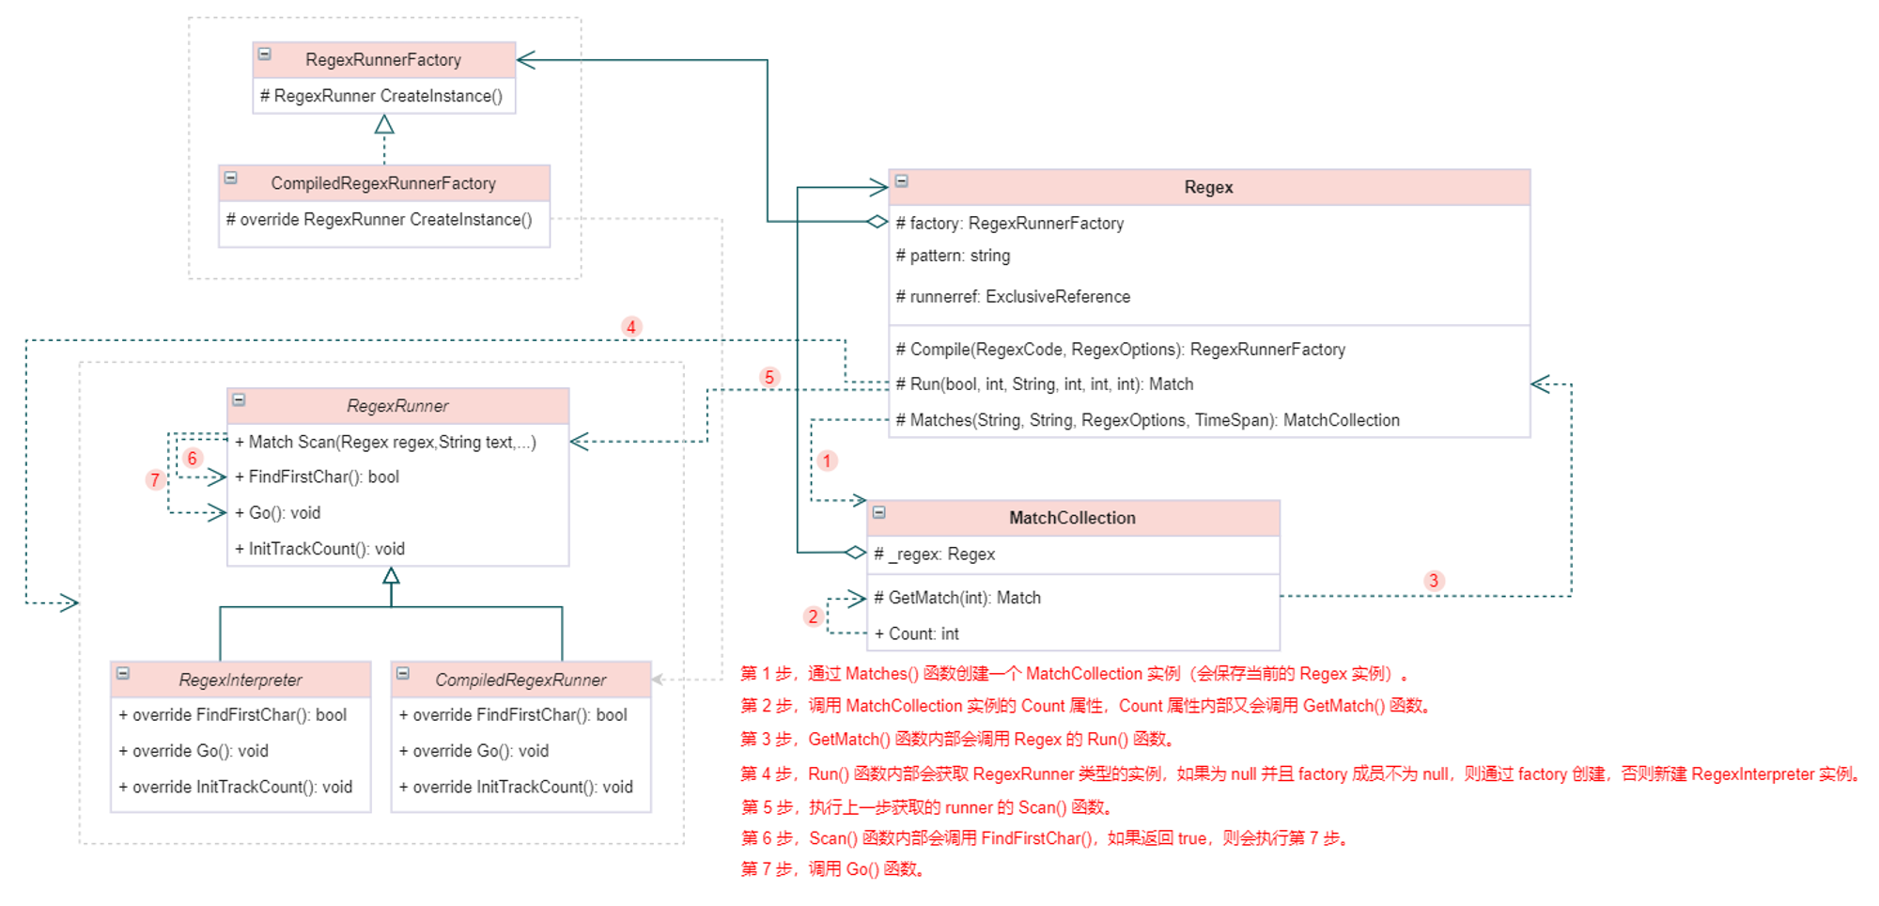Collapse the CompiledRegexRunner class box
The width and height of the screenshot is (1879, 906).
(403, 674)
